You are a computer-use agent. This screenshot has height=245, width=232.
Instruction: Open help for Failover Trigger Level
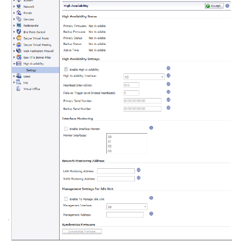click(168, 92)
